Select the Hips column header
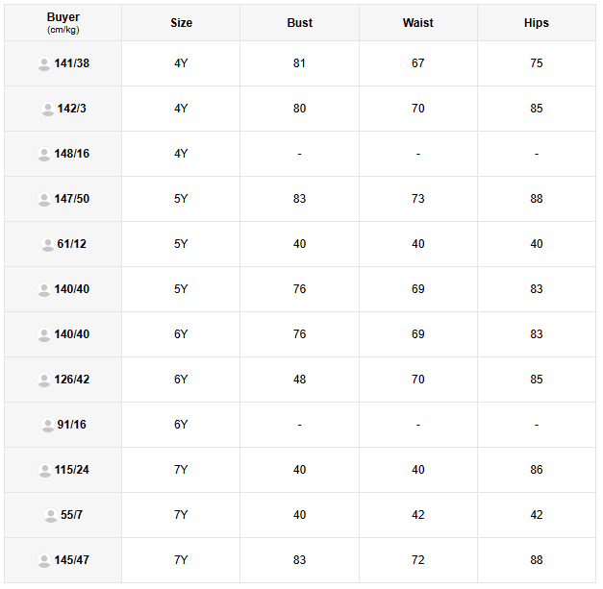Image resolution: width=603 pixels, height=589 pixels. (536, 23)
